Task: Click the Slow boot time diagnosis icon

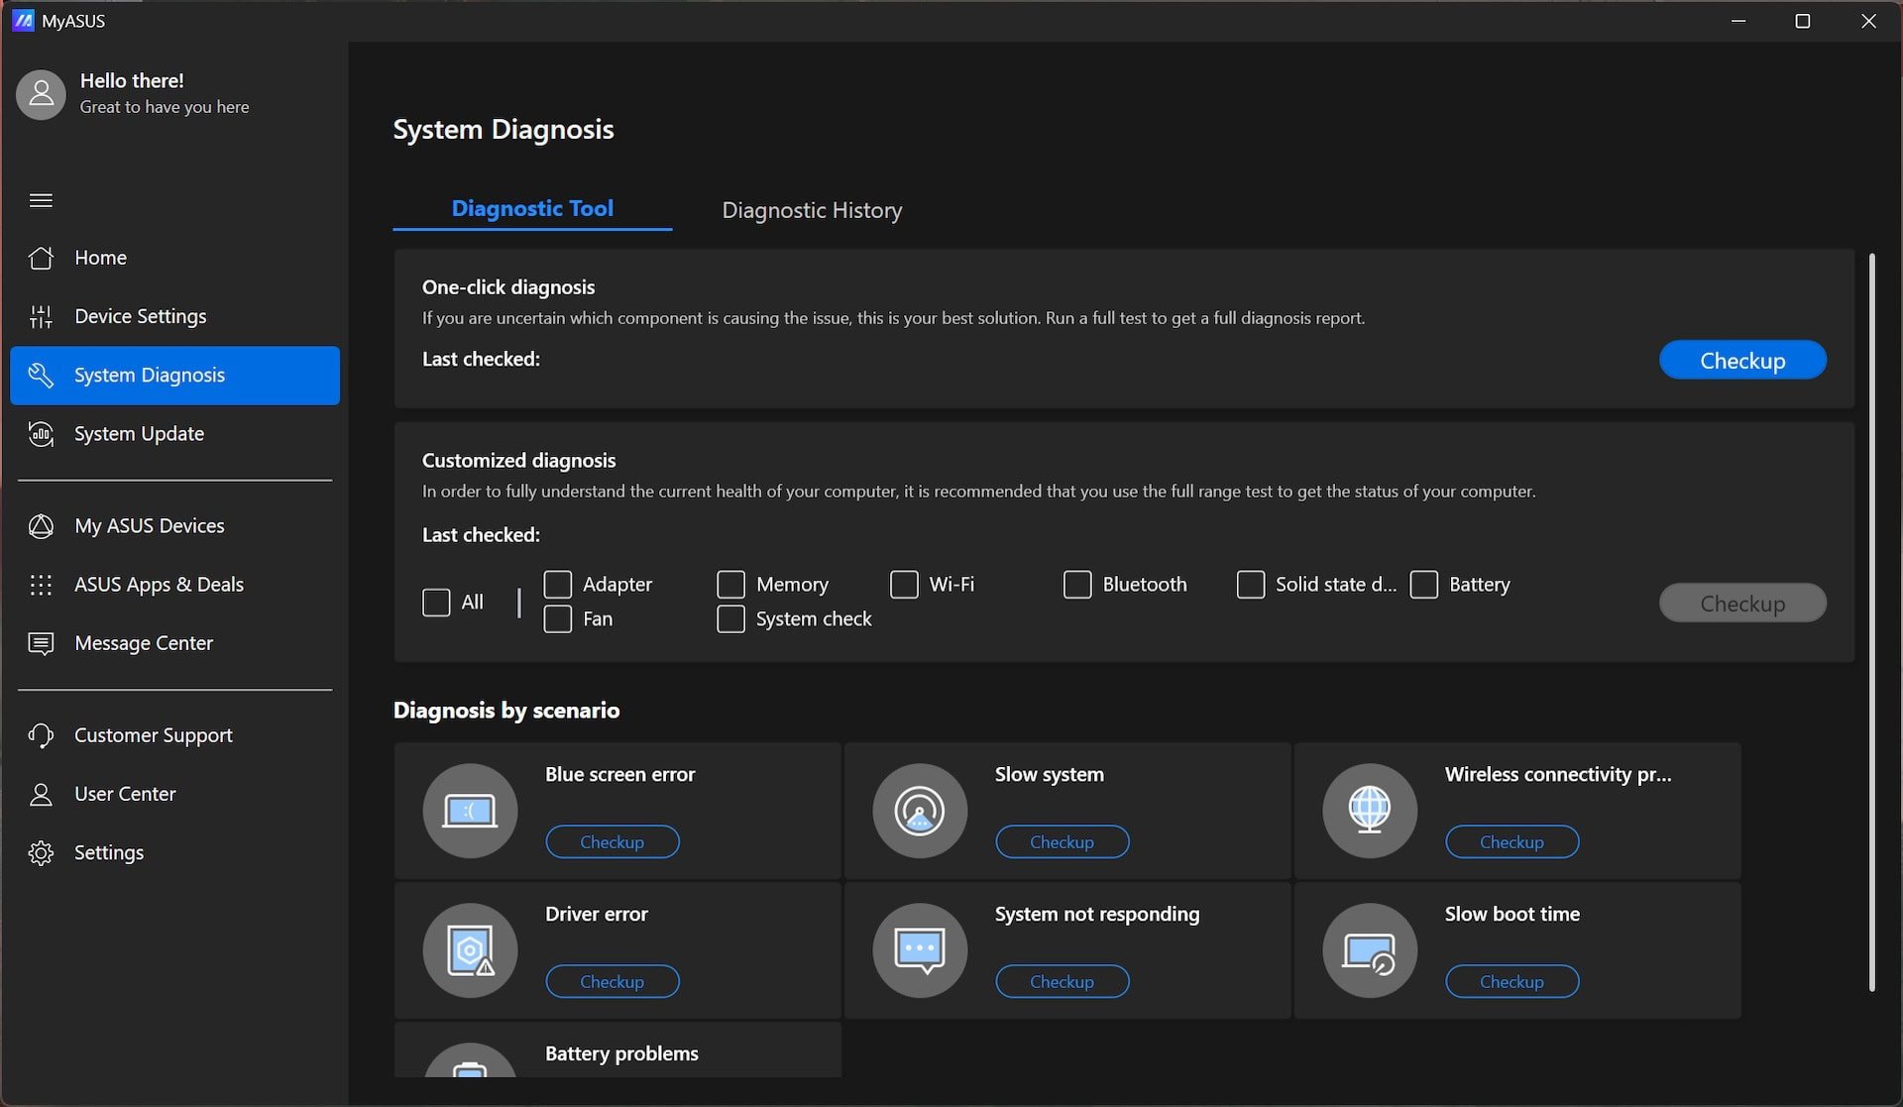Action: [x=1368, y=948]
